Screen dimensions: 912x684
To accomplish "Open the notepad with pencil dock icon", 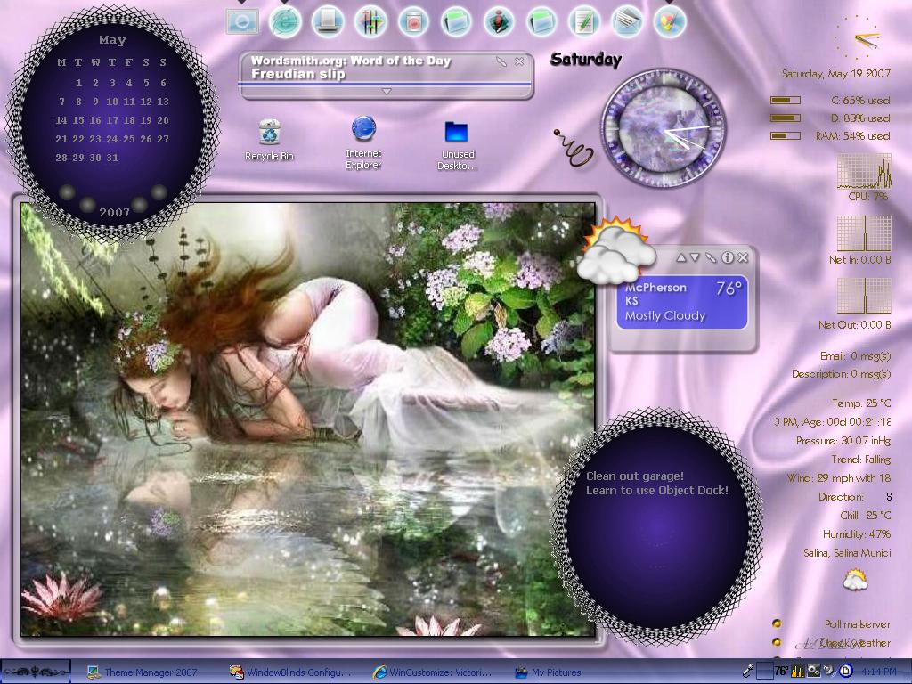I will (584, 22).
